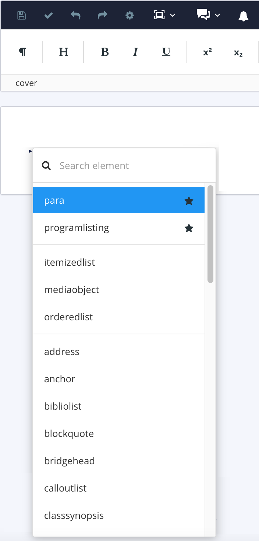Screen dimensions: 259x541
Task: Insert an itemizedlist element
Action: 70,262
